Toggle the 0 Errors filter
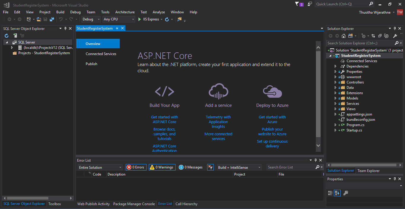Viewport: 405px width, 209px height. (x=136, y=167)
